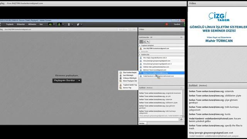Choose Özel Sohbet Başlat in context menu
The height and width of the screenshot is (139, 247).
click(x=128, y=73)
